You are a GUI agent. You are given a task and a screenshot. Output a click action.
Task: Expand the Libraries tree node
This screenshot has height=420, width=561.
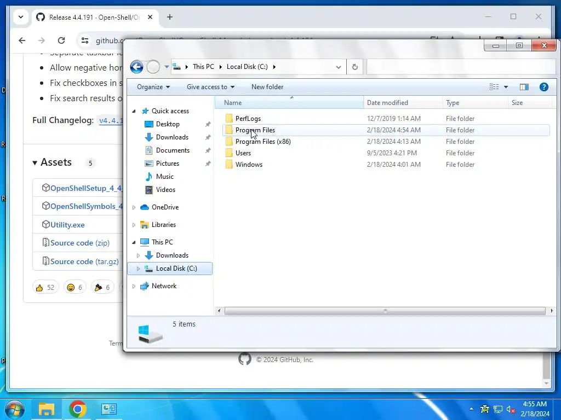(x=134, y=225)
